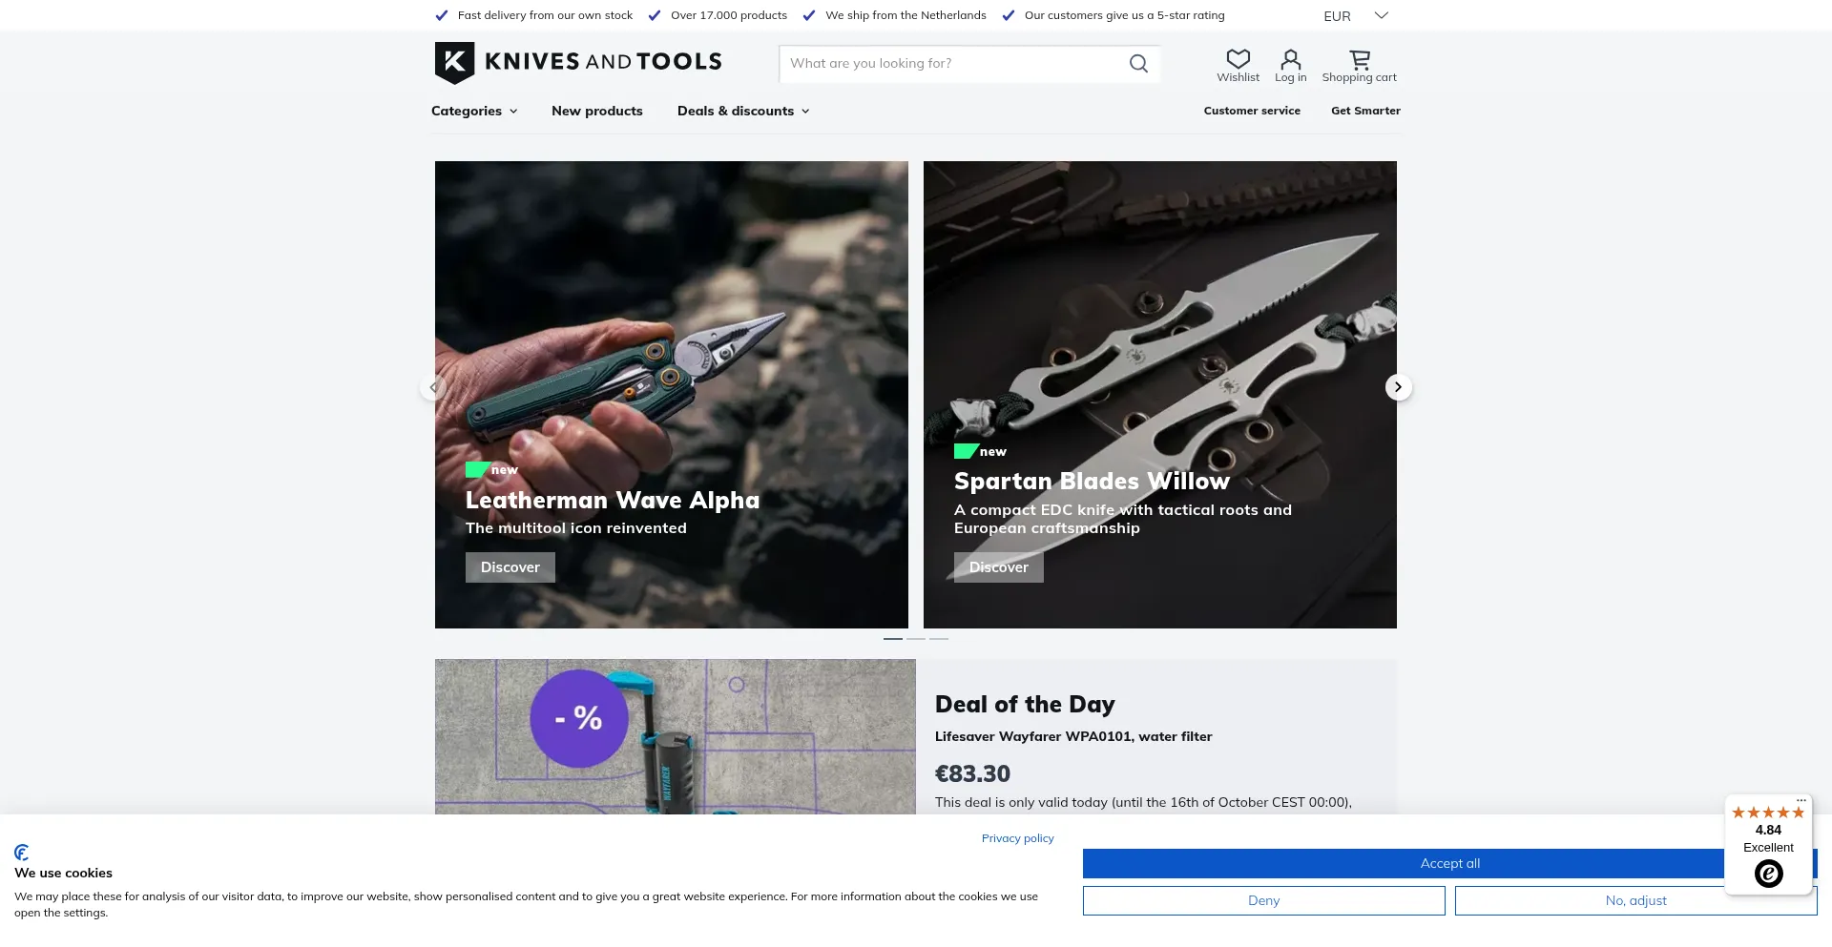Deny cookies
This screenshot has width=1832, height=947.
[x=1263, y=901]
